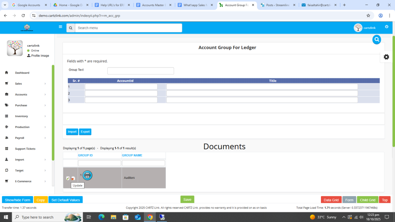Expand the Inventory sidebar menu
The width and height of the screenshot is (395, 222).
(x=25, y=116)
